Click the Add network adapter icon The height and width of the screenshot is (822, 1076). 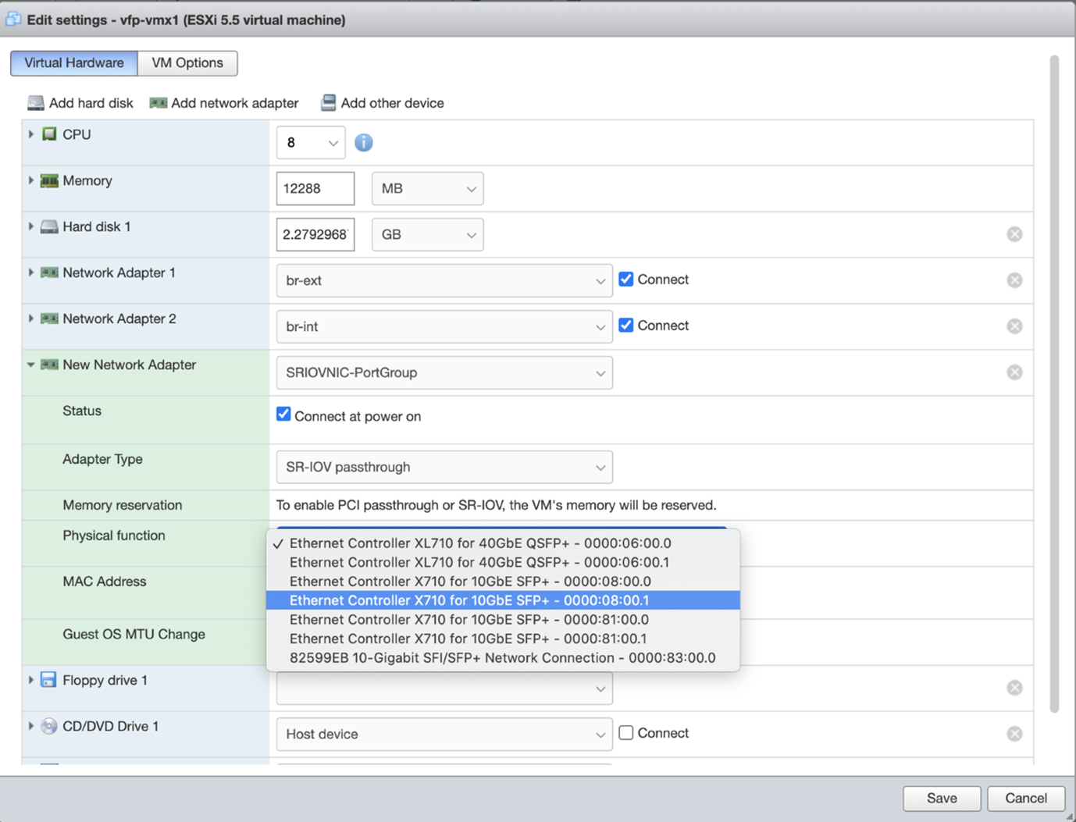[x=159, y=103]
